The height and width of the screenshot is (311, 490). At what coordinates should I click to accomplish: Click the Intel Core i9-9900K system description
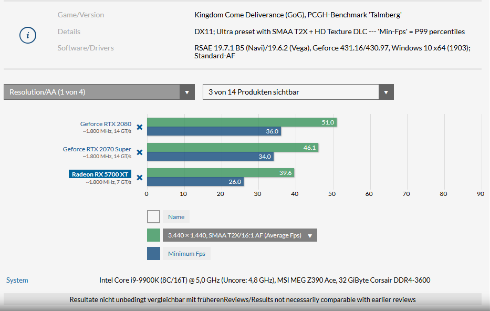point(265,280)
